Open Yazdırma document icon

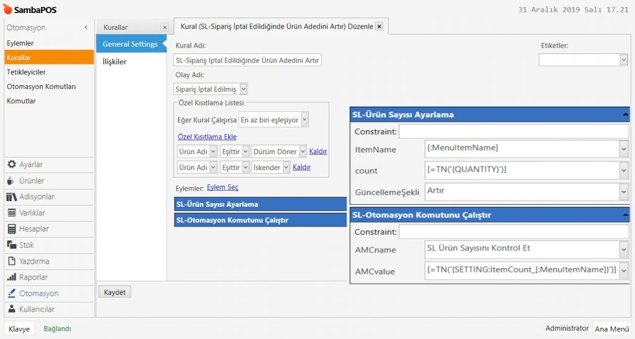tap(12, 261)
